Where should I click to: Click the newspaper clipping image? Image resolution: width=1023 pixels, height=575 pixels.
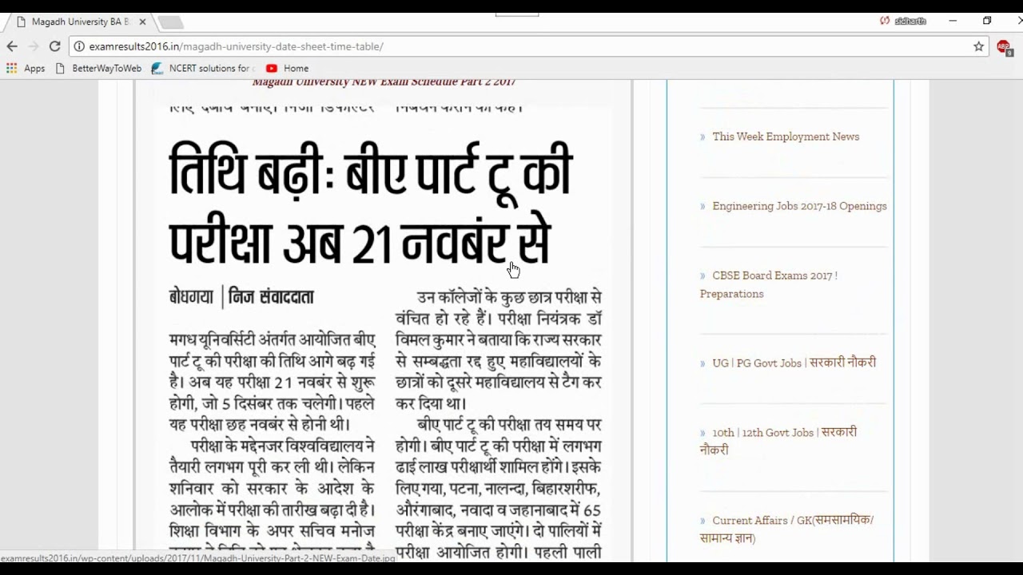click(x=385, y=327)
